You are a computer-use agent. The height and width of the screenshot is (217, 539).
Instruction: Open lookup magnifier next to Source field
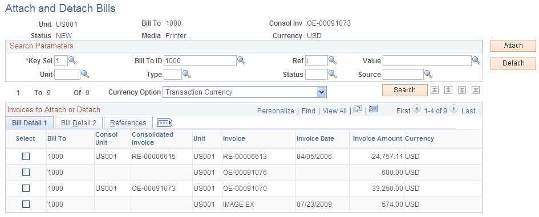point(428,74)
